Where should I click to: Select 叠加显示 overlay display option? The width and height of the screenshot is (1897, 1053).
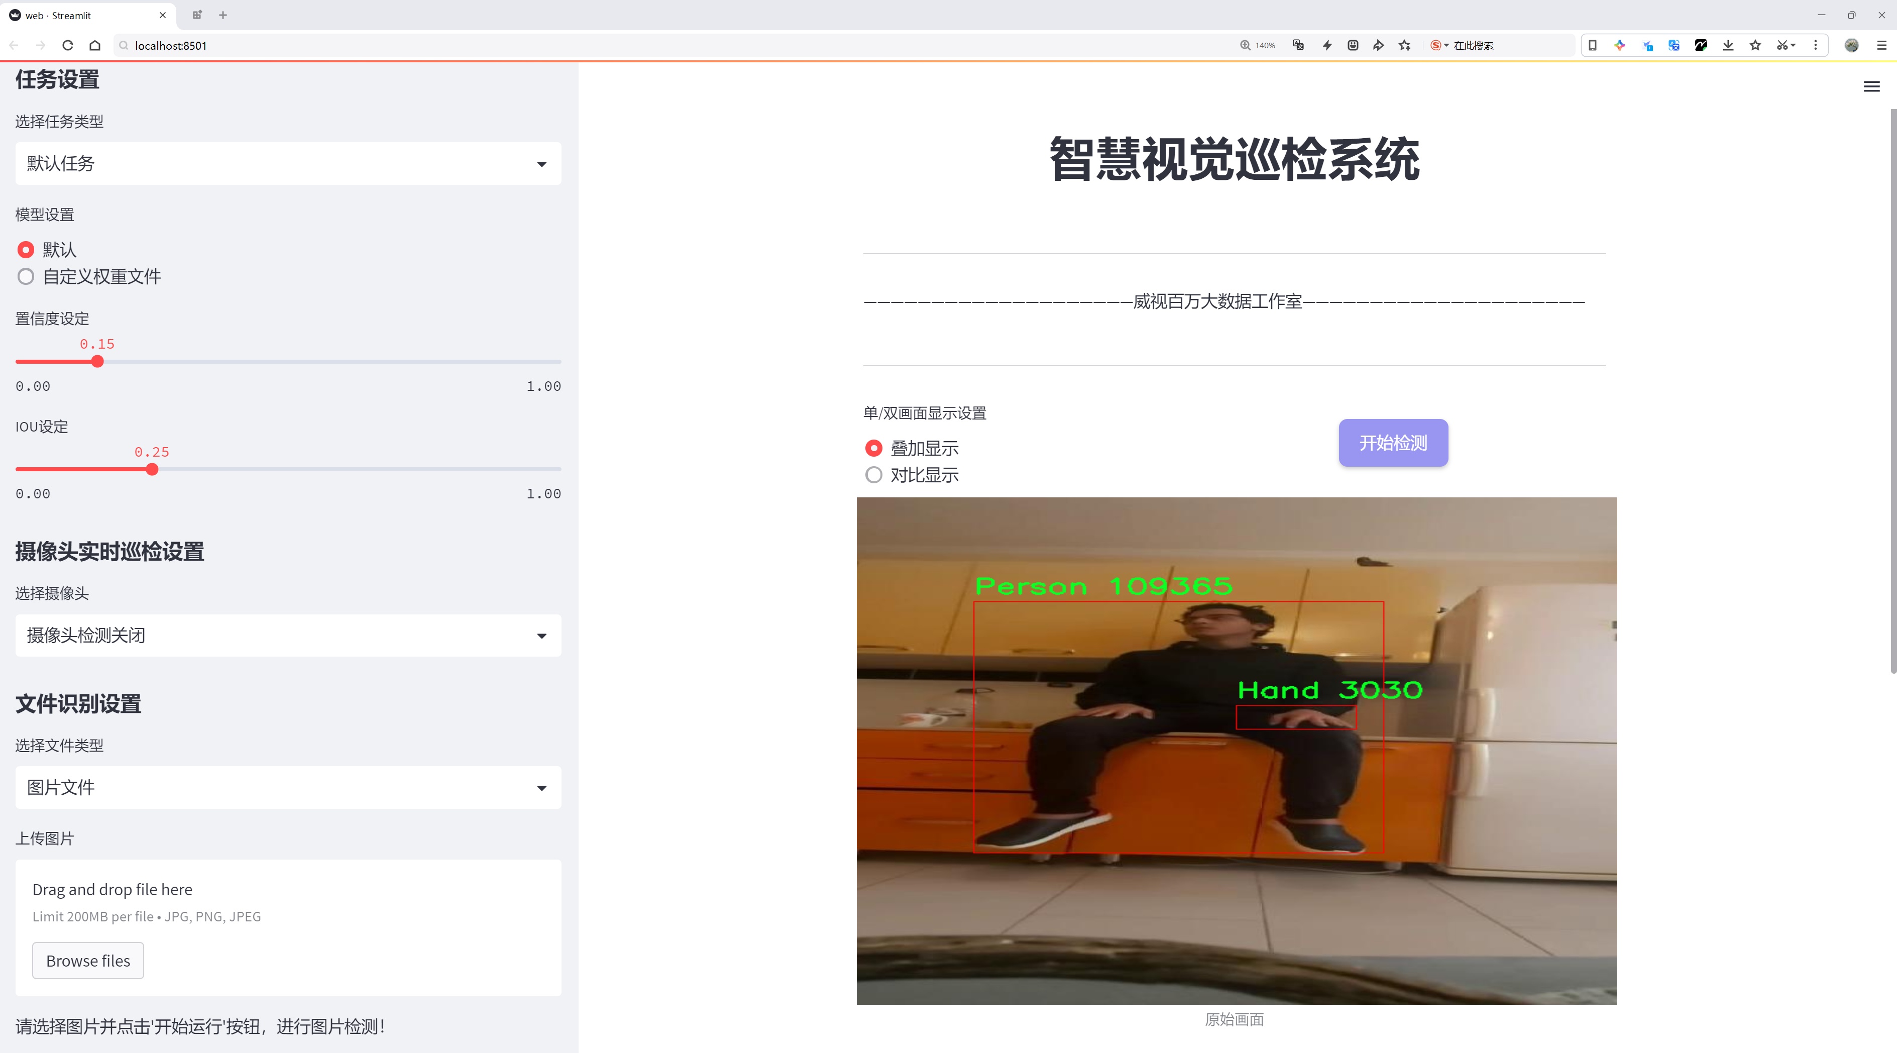(912, 448)
